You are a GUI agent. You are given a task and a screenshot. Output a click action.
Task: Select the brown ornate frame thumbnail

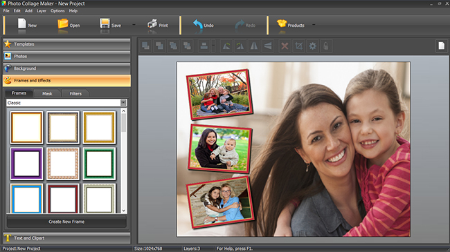click(x=63, y=128)
